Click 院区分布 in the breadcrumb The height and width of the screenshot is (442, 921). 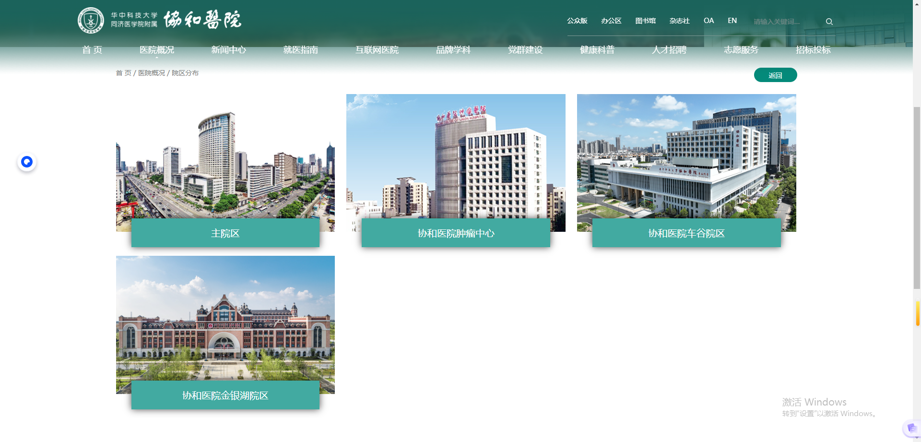185,73
